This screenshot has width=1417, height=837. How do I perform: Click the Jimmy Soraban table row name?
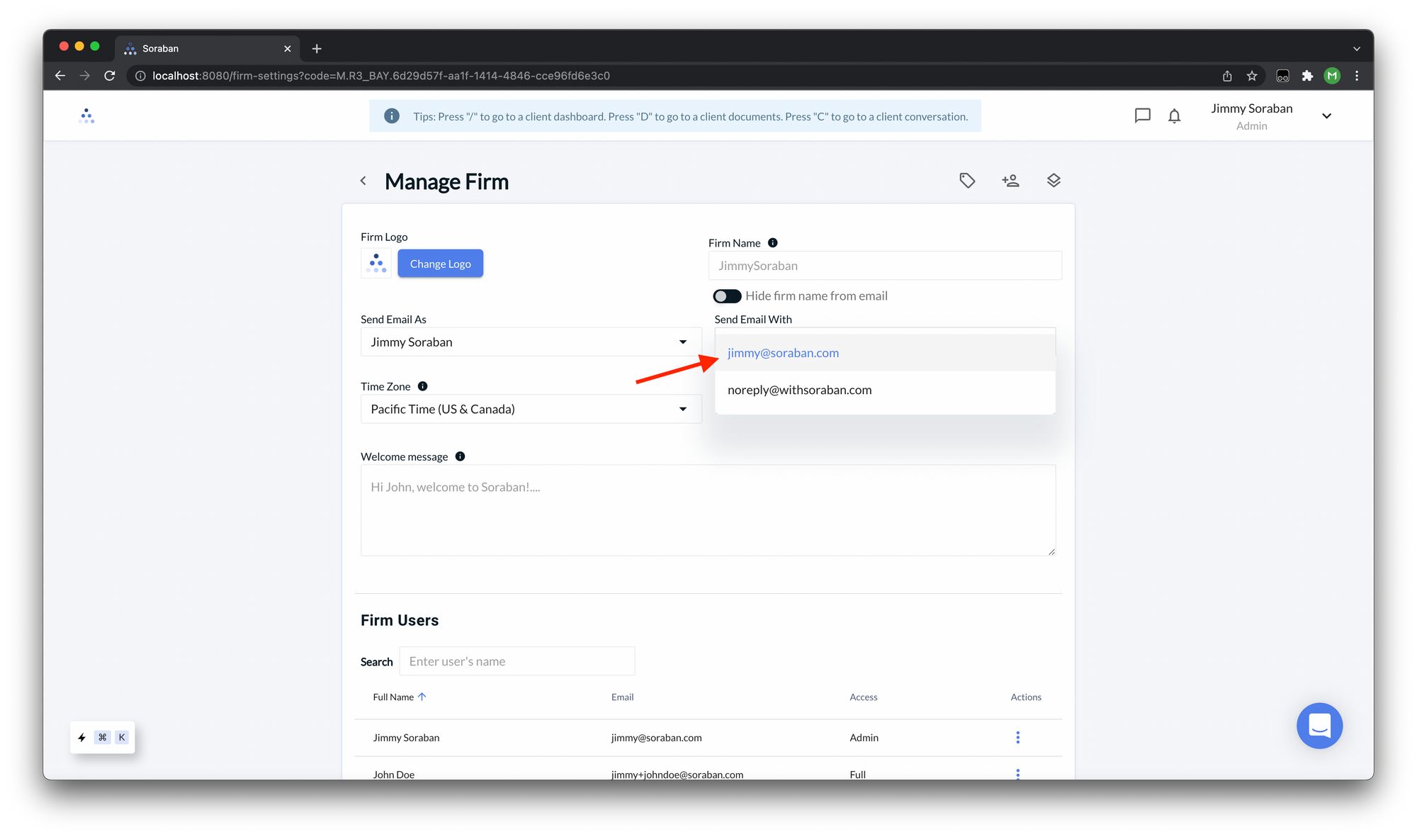tap(406, 738)
